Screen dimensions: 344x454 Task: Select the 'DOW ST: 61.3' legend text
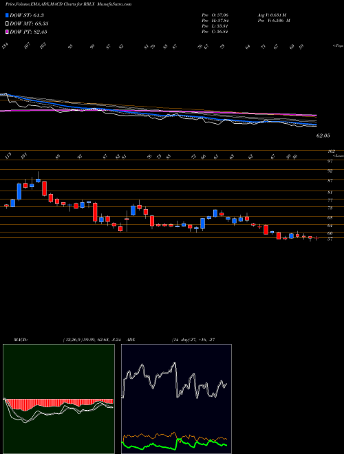click(x=27, y=15)
